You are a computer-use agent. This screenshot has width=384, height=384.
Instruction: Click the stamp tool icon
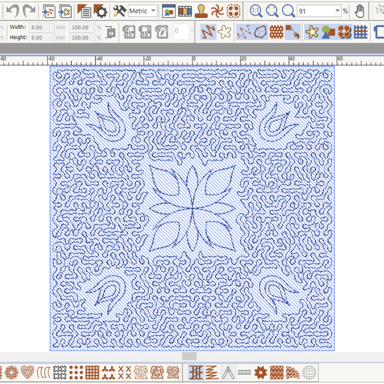click(x=202, y=11)
